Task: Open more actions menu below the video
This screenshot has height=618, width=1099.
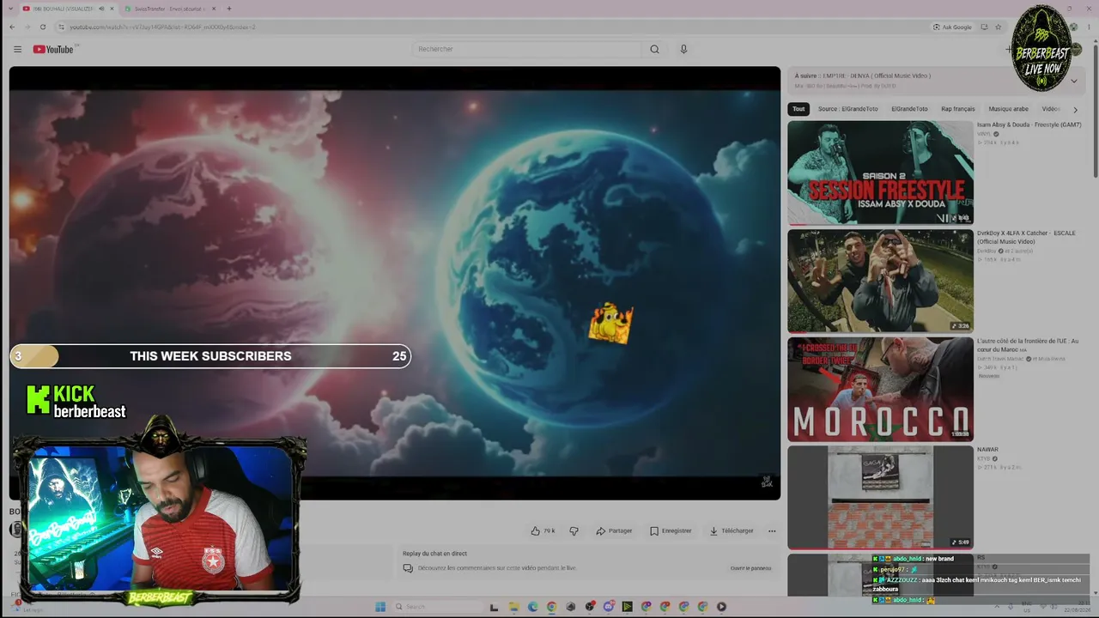Action: (772, 530)
